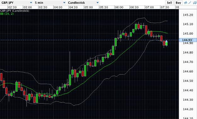
Task: Click the 07:00 time axis label
Action: 149,8
